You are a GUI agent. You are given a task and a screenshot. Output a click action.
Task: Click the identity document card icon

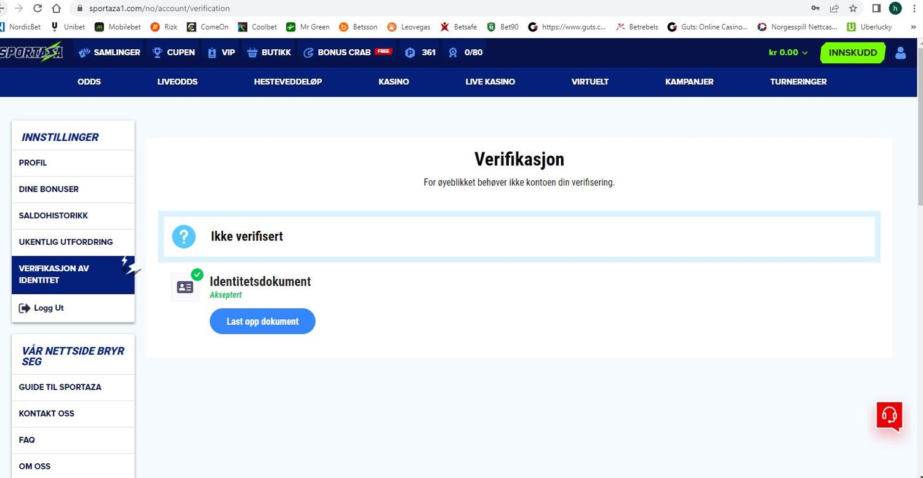[185, 287]
